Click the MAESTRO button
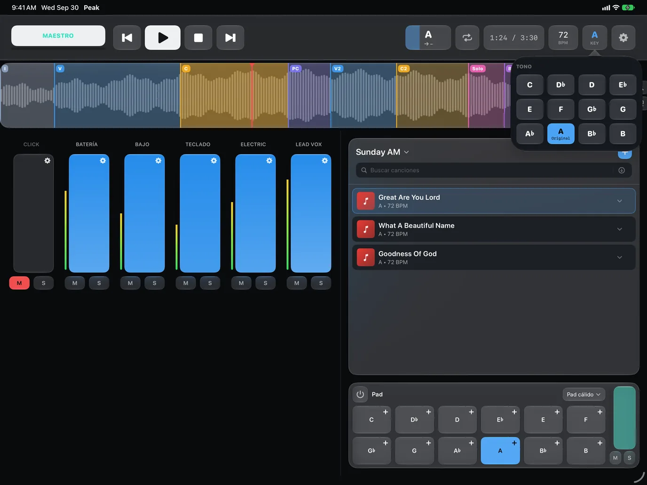 pos(58,36)
